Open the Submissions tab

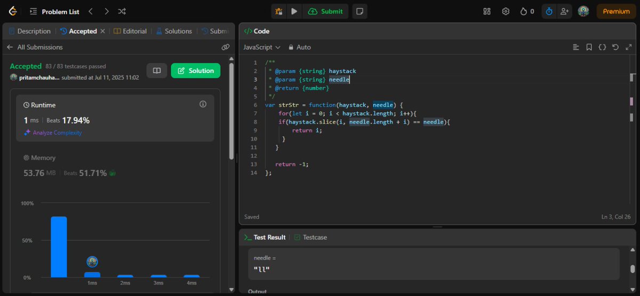coord(215,31)
